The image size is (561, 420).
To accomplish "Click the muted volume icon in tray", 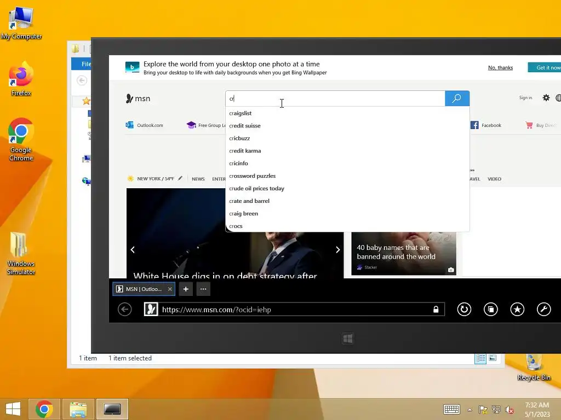I will coord(510,410).
